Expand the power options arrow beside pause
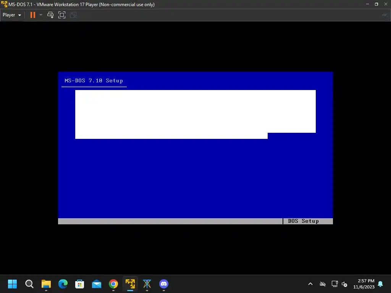Screen dimensions: 391x293 [x=41, y=15]
